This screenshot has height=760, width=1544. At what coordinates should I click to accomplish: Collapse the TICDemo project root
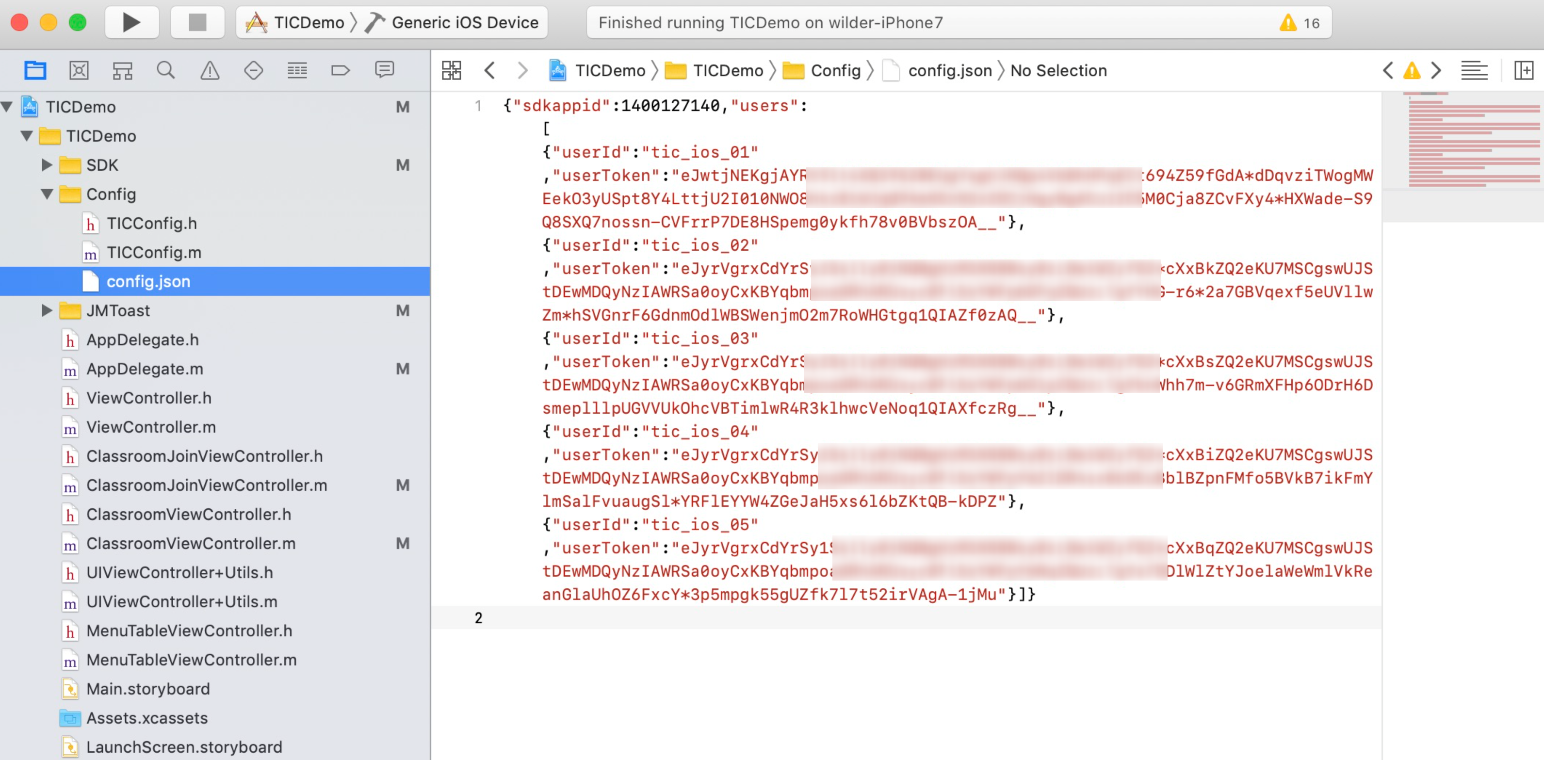[x=7, y=107]
